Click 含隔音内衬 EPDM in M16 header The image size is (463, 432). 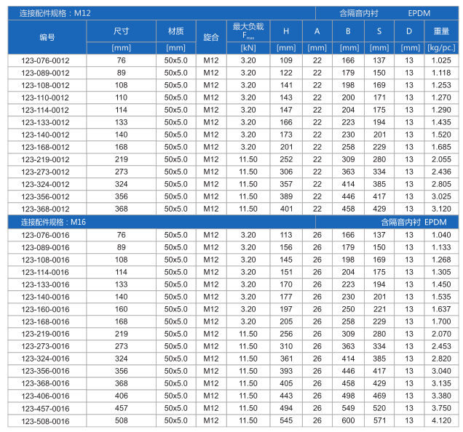413,223
